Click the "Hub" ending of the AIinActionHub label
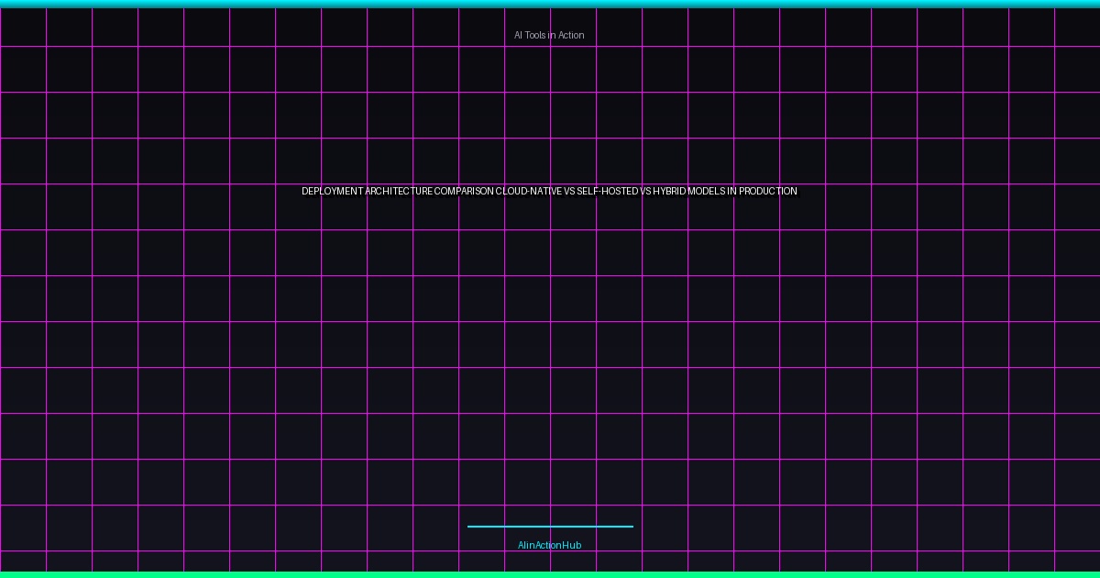This screenshot has height=578, width=1100. [572, 545]
